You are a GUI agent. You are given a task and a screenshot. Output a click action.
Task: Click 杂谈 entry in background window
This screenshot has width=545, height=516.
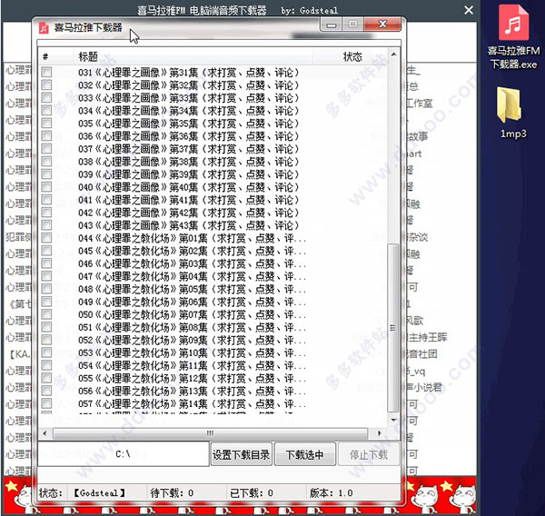(418, 237)
